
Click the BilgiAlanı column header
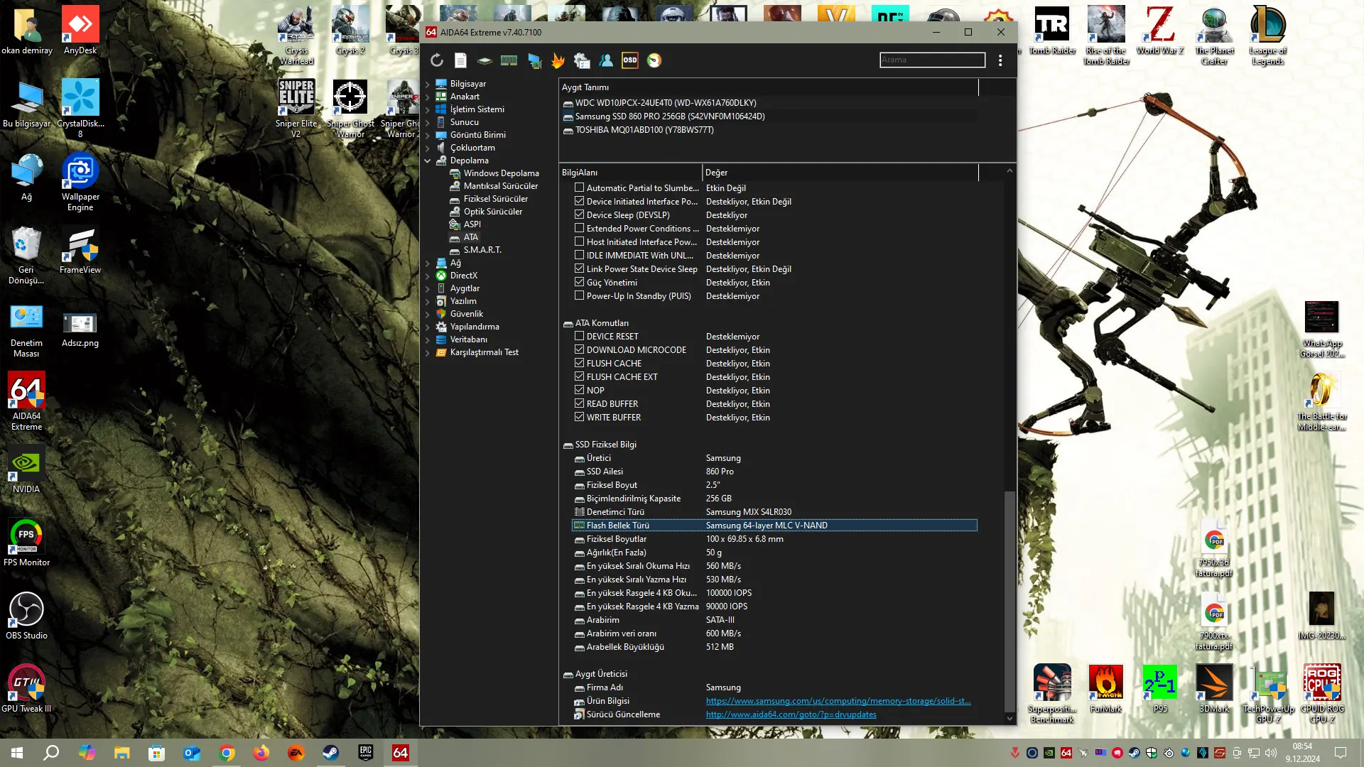click(631, 173)
